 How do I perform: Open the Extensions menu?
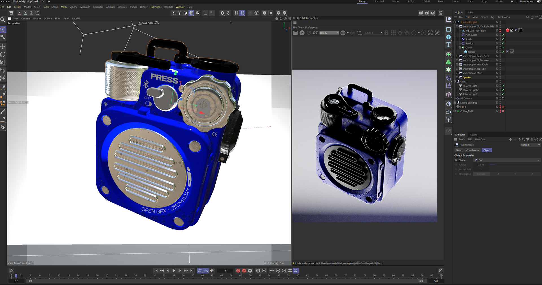156,7
